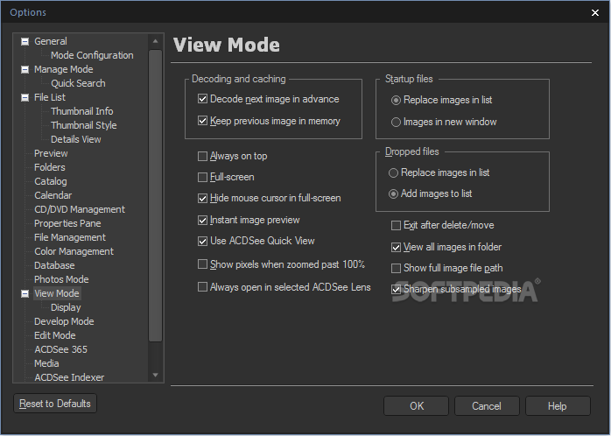Open Photos Mode options

pos(61,280)
